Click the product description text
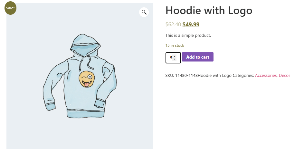 188,35
